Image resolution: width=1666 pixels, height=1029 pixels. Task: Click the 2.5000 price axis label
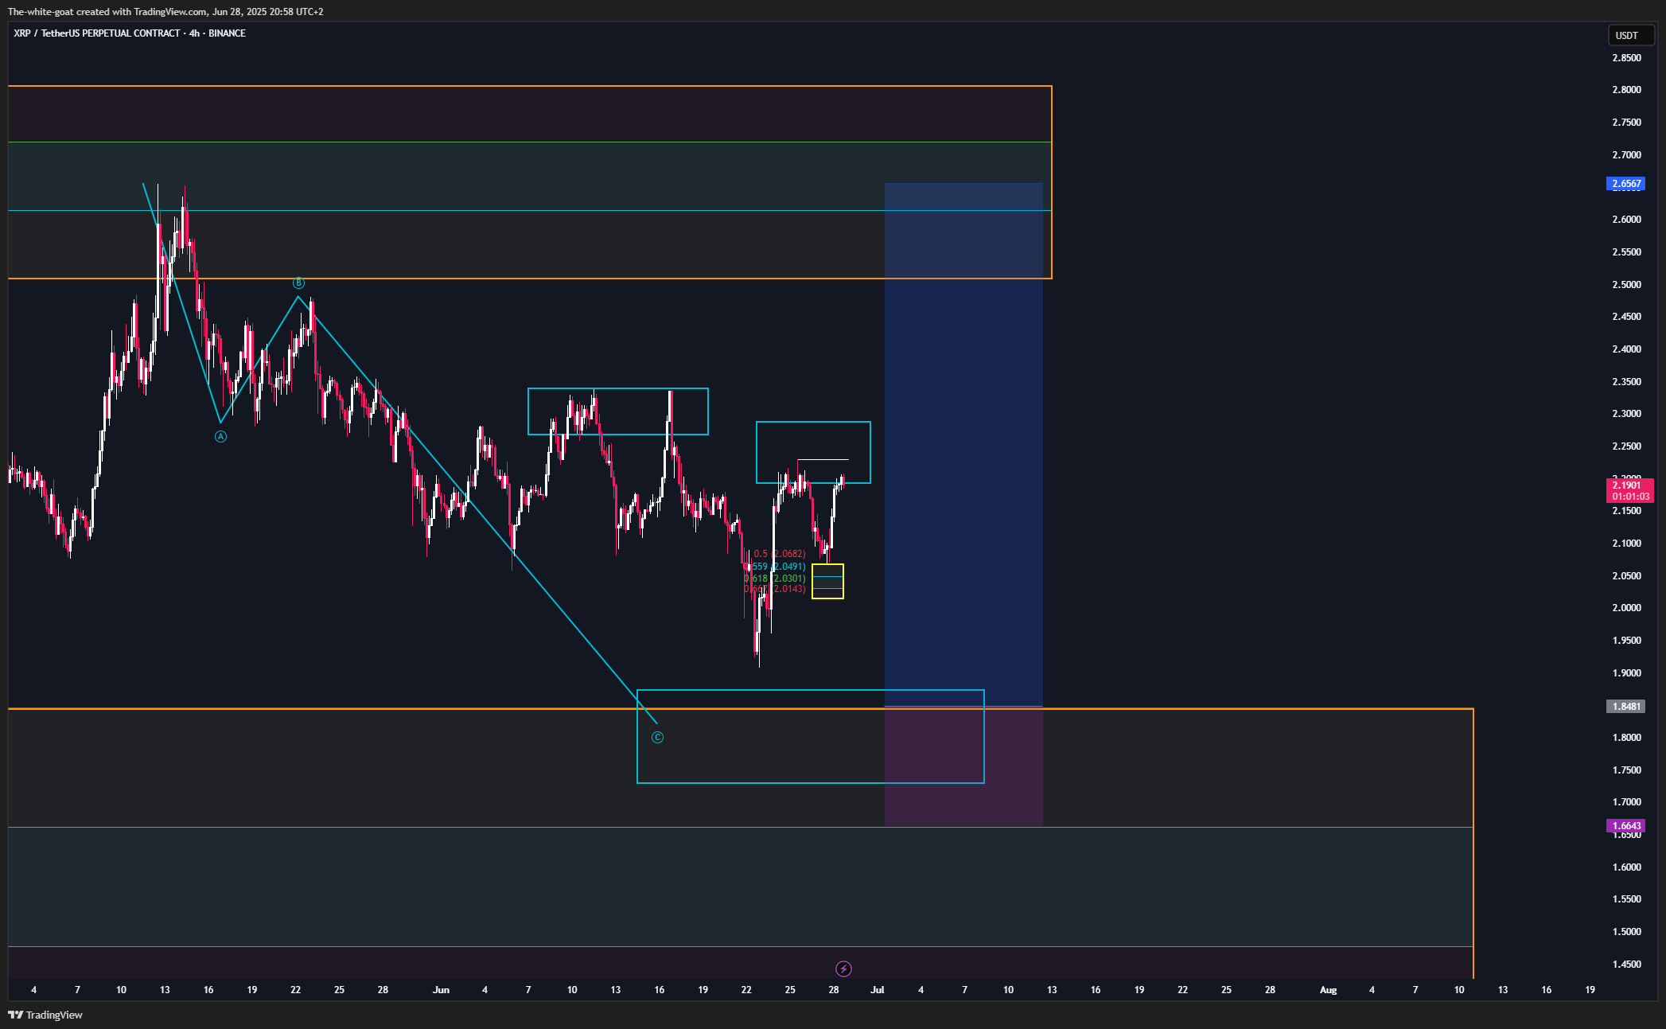tap(1626, 285)
